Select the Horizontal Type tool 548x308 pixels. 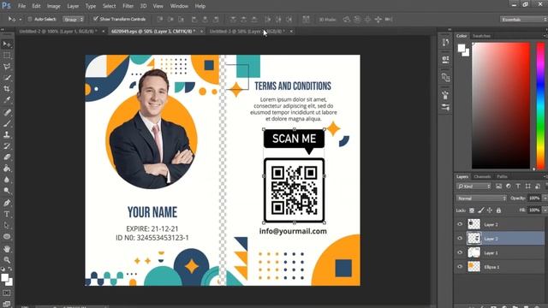(x=7, y=214)
